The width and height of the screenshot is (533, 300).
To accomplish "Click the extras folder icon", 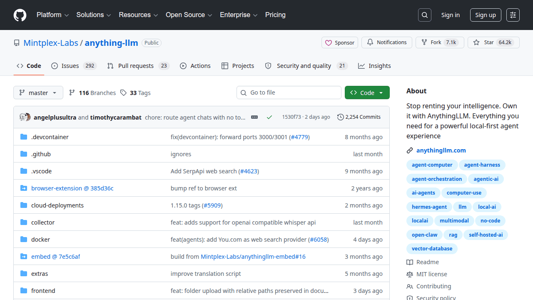I will pos(24,274).
